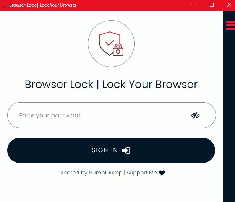
Task: Click the Created by text
Action: 72,173
